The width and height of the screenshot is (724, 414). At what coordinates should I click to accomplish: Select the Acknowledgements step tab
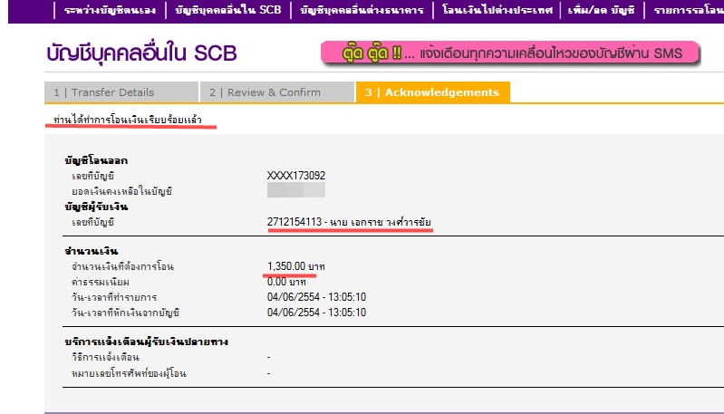point(432,92)
